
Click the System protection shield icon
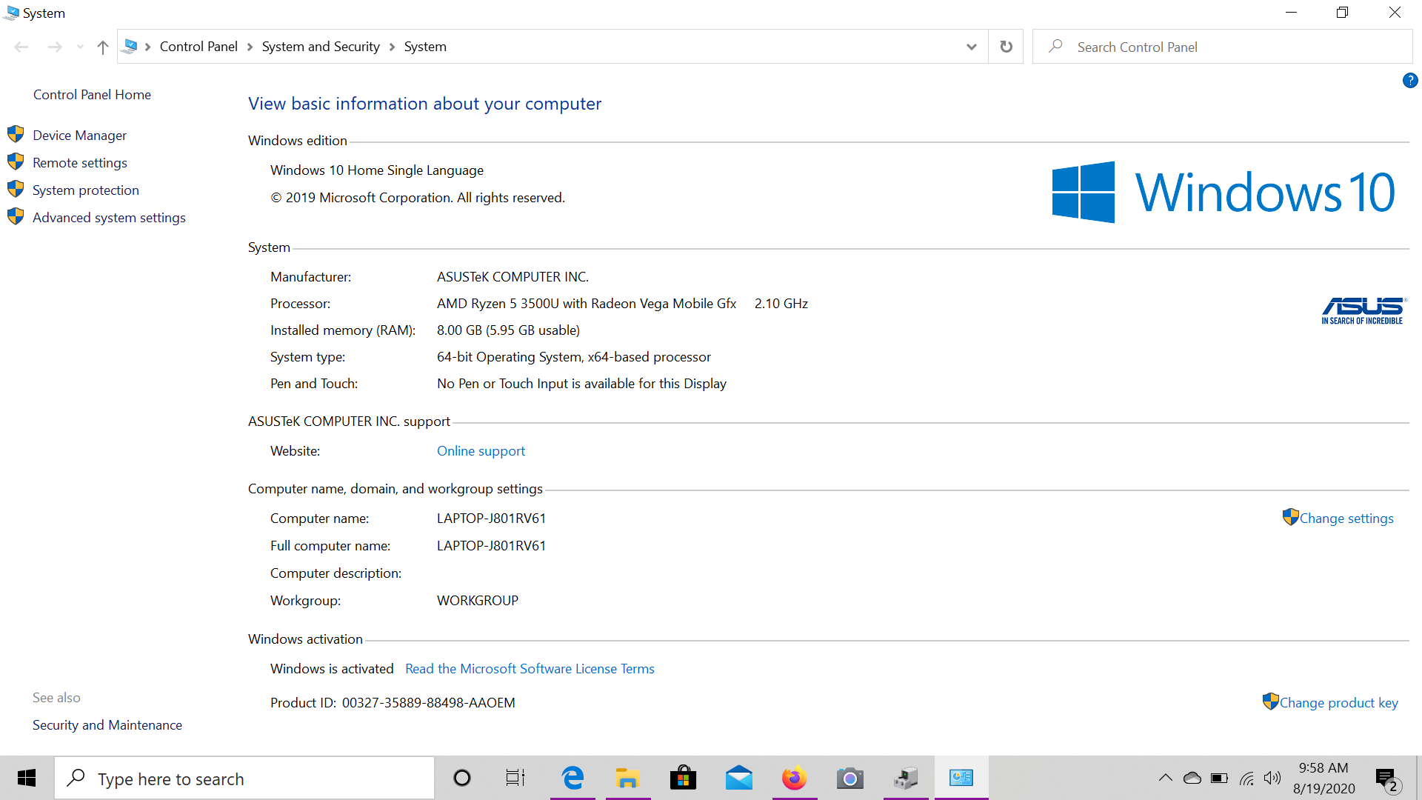pyautogui.click(x=16, y=189)
